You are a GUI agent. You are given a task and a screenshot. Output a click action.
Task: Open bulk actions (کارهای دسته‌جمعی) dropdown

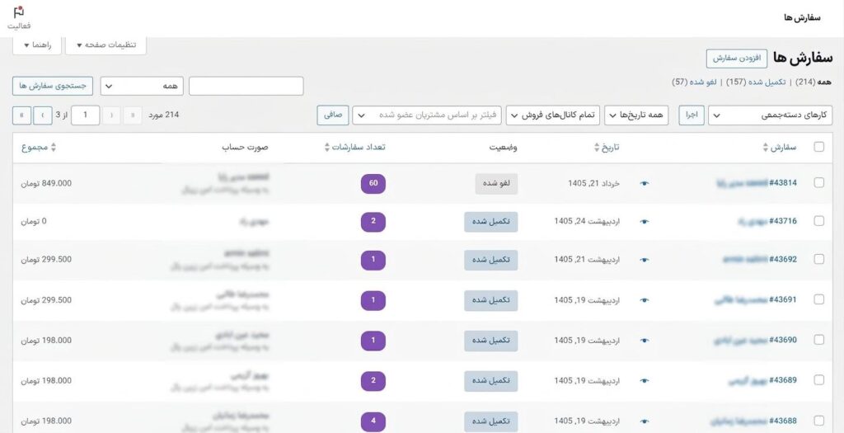coord(770,115)
